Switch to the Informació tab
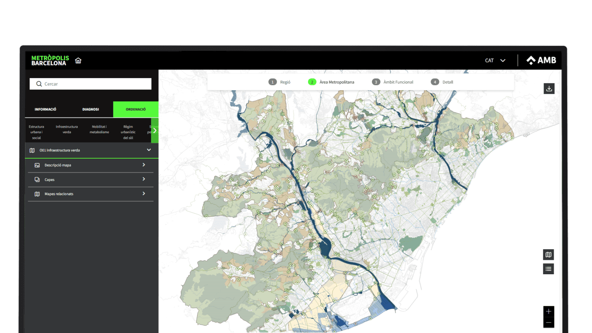Viewport: 592px width, 333px height. [x=45, y=110]
